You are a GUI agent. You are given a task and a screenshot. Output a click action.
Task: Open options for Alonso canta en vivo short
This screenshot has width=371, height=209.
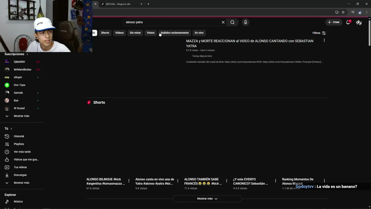[x=178, y=181]
